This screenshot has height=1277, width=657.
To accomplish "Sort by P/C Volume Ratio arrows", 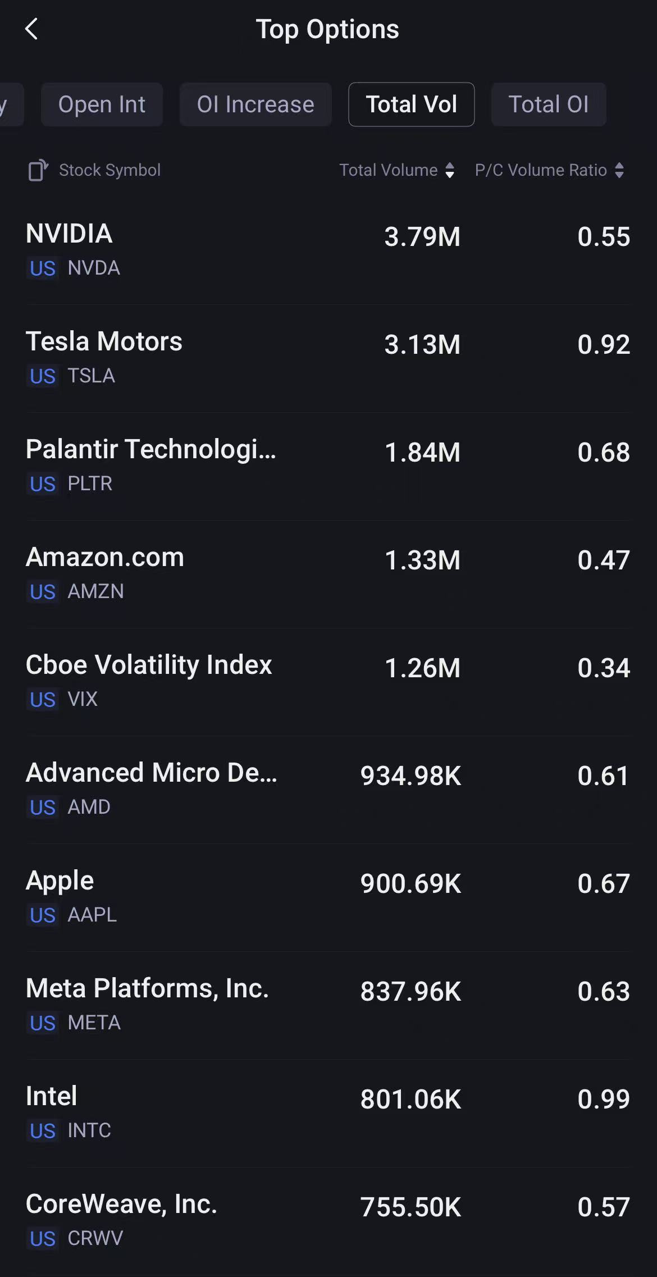I will pos(619,170).
